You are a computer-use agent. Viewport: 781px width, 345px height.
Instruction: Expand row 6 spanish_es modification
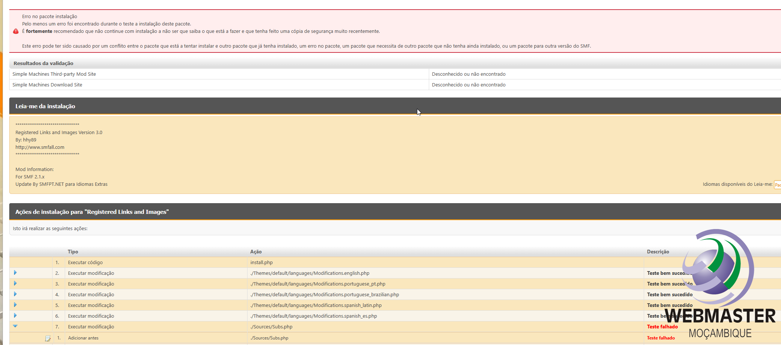point(15,315)
